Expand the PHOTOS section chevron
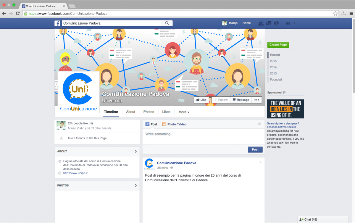Viewport: 355px width, 223px height. 136,185
